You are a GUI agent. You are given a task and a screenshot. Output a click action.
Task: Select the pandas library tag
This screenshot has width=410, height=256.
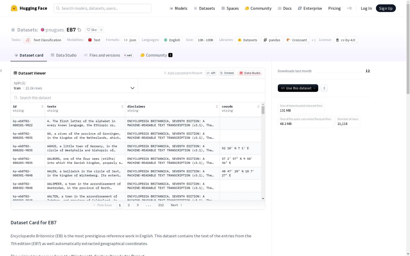[x=272, y=40]
